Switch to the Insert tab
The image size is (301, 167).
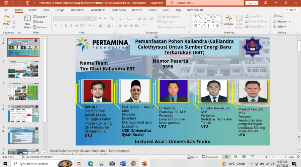[33, 10]
